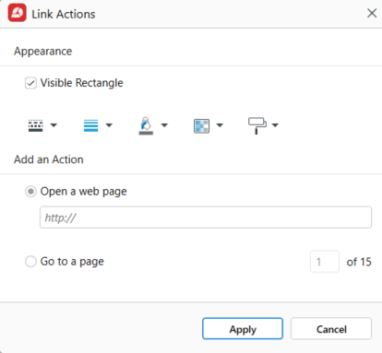Click the 'of 15' page count text
The image size is (382, 353).
click(359, 262)
